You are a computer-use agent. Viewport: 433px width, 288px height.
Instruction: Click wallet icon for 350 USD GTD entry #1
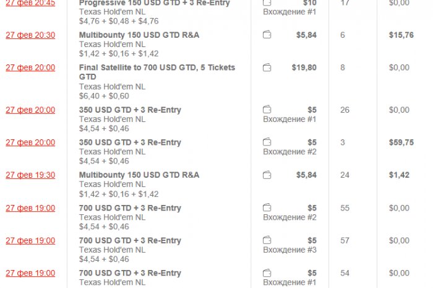pyautogui.click(x=267, y=110)
